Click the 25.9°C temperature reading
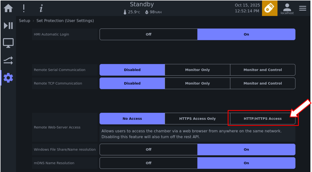312x172 pixels. pos(134,12)
